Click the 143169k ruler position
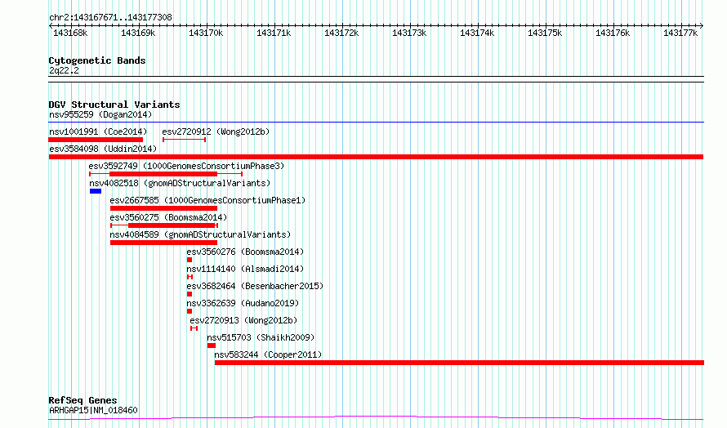727x428 pixels. [x=138, y=33]
